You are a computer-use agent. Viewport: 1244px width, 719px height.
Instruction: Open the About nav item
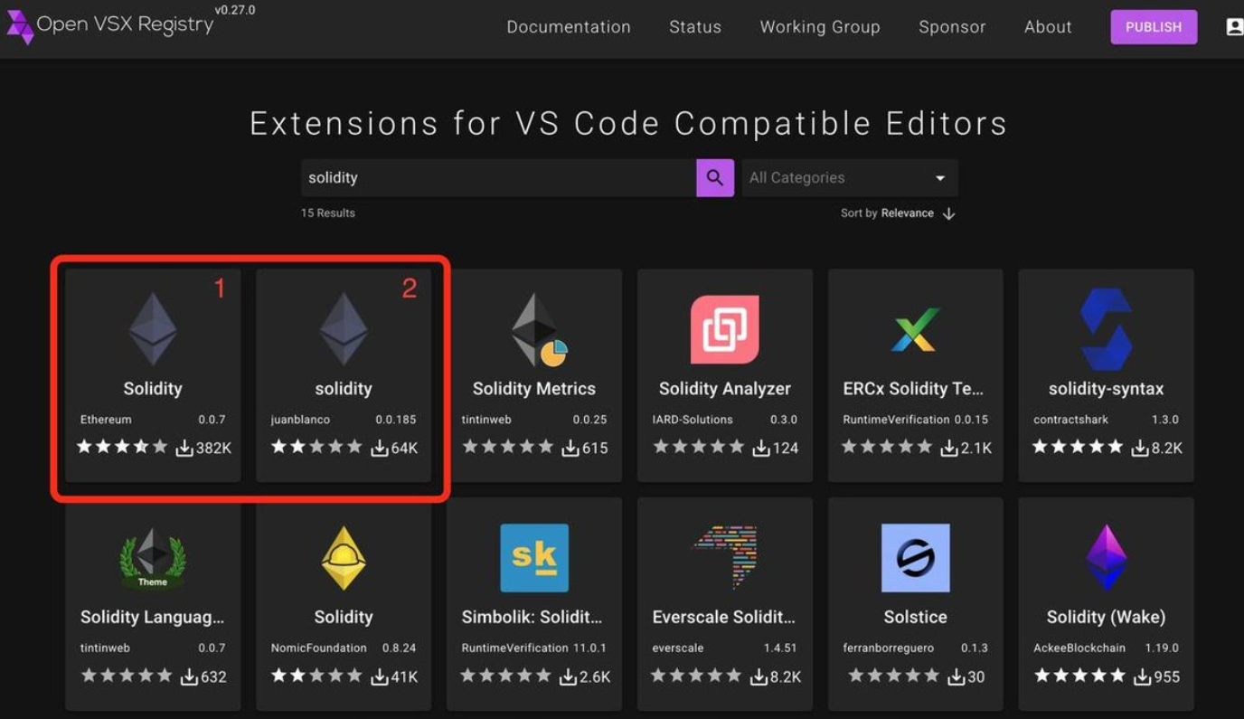[x=1048, y=27]
